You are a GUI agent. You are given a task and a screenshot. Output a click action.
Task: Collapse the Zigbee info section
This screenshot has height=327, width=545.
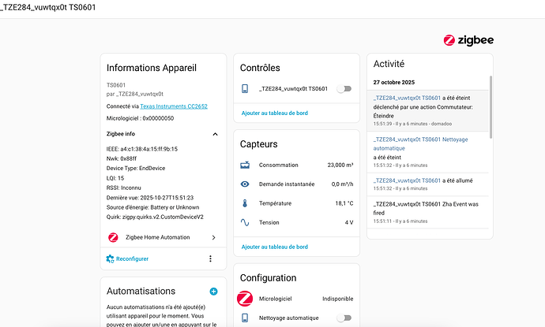click(x=216, y=134)
